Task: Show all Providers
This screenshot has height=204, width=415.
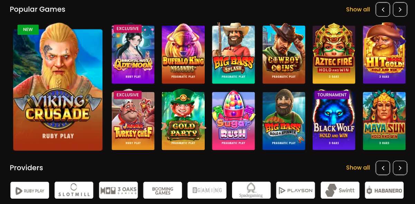Action: [x=358, y=168]
